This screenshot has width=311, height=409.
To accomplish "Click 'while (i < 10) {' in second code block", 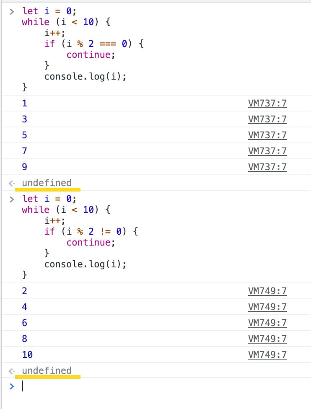I will pyautogui.click(x=66, y=210).
